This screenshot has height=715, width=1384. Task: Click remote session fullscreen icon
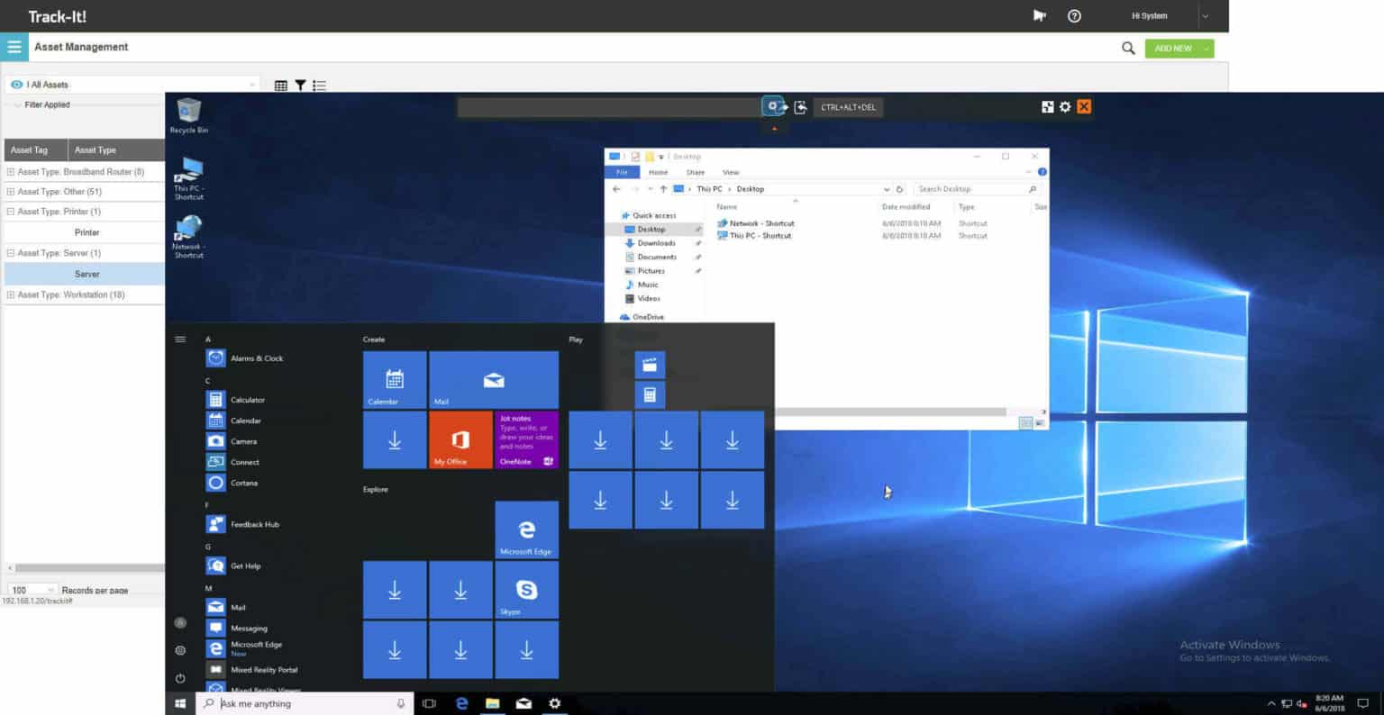pos(1047,106)
